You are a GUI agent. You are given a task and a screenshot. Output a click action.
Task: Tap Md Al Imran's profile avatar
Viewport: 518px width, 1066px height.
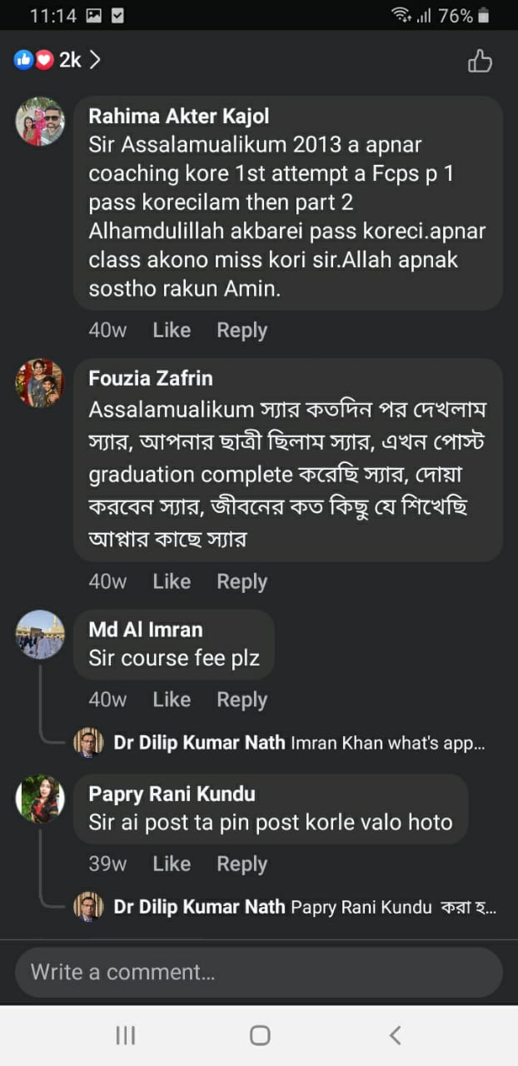(x=40, y=635)
